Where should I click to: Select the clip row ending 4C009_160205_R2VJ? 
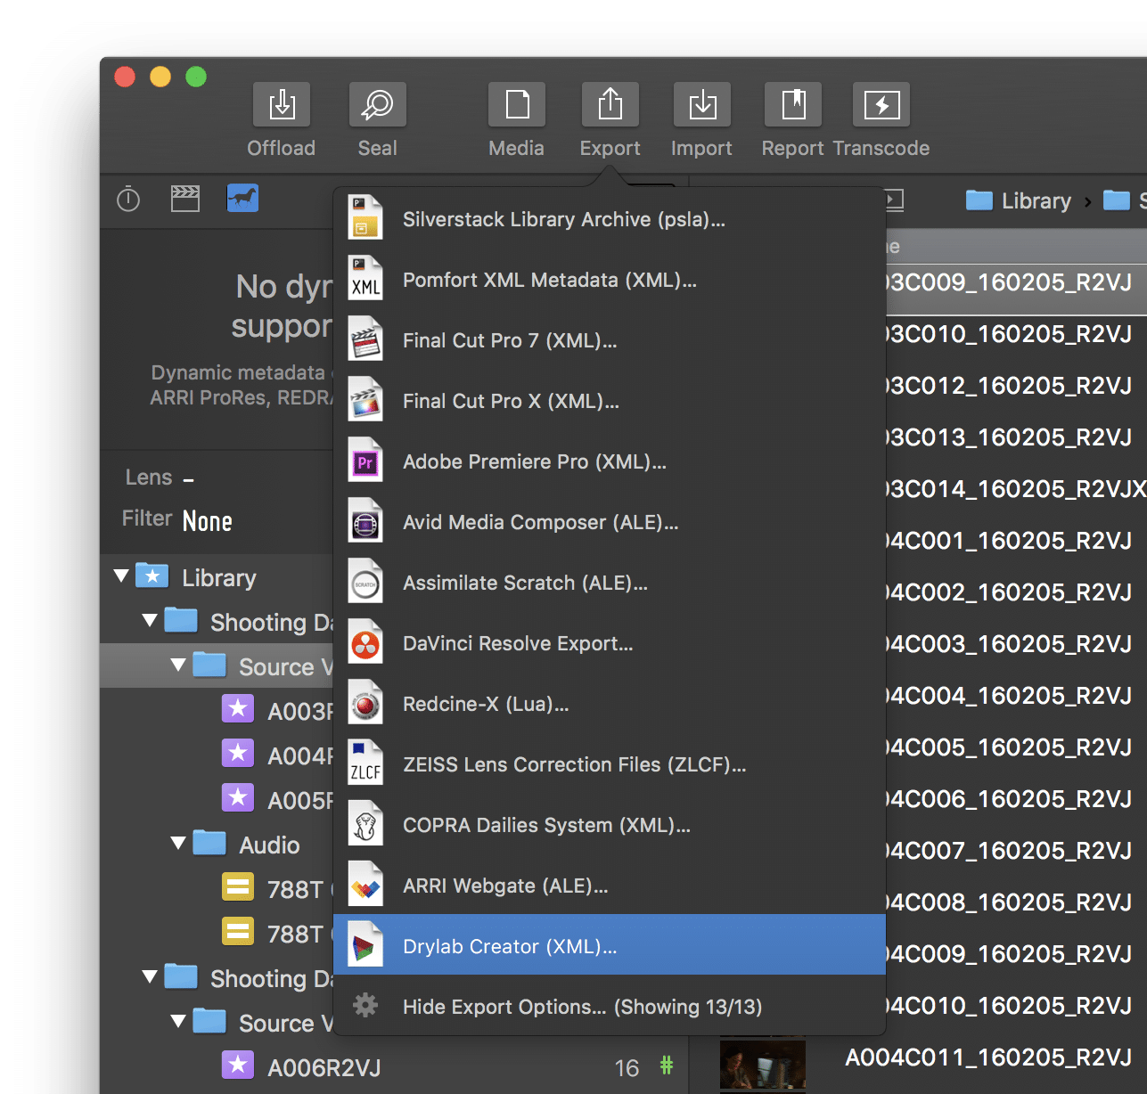pos(1016,954)
